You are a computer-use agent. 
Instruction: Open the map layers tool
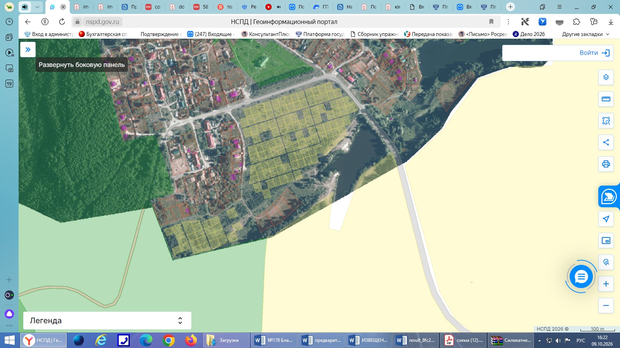pos(606,77)
